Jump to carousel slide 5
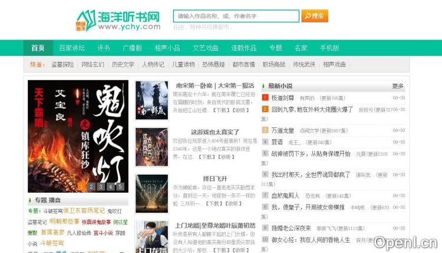The image size is (442, 253). [x=120, y=187]
